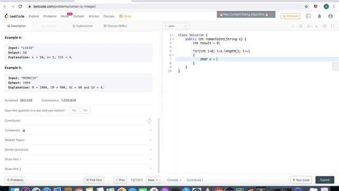Screen dimensions: 339x191
Task: Go to Prev problem
Action: tap(120, 180)
